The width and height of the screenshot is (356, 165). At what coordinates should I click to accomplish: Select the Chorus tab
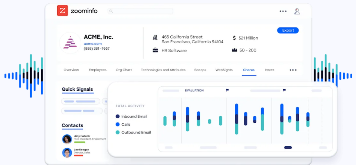249,70
